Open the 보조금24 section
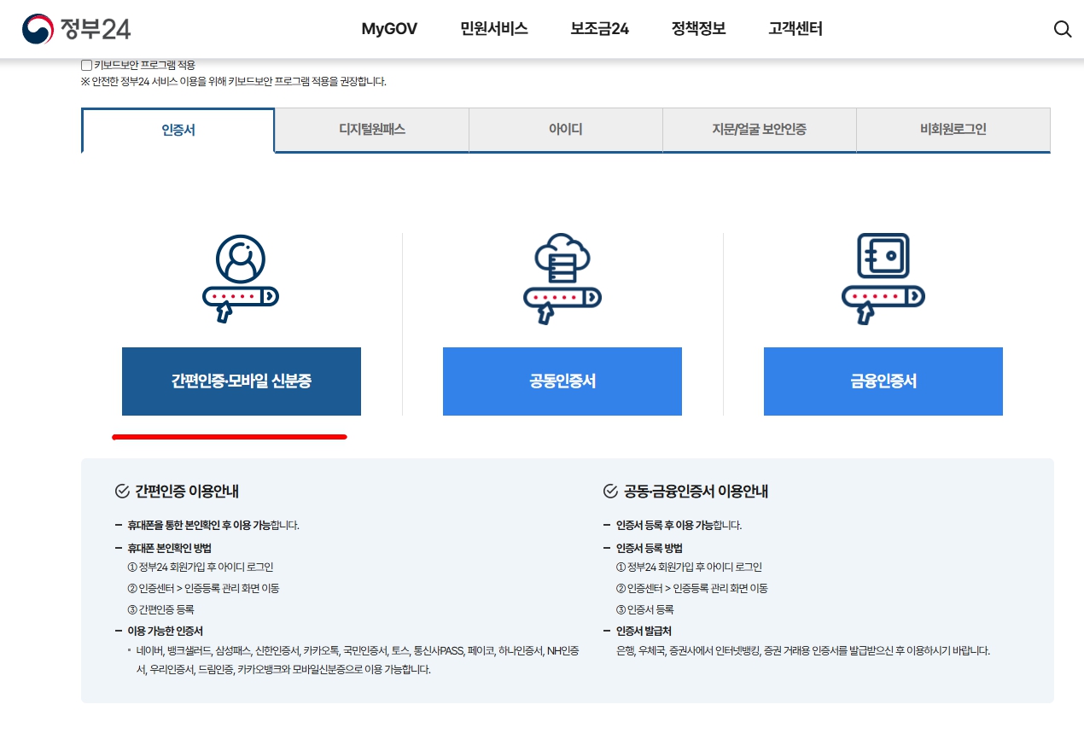This screenshot has width=1084, height=751. (x=598, y=29)
